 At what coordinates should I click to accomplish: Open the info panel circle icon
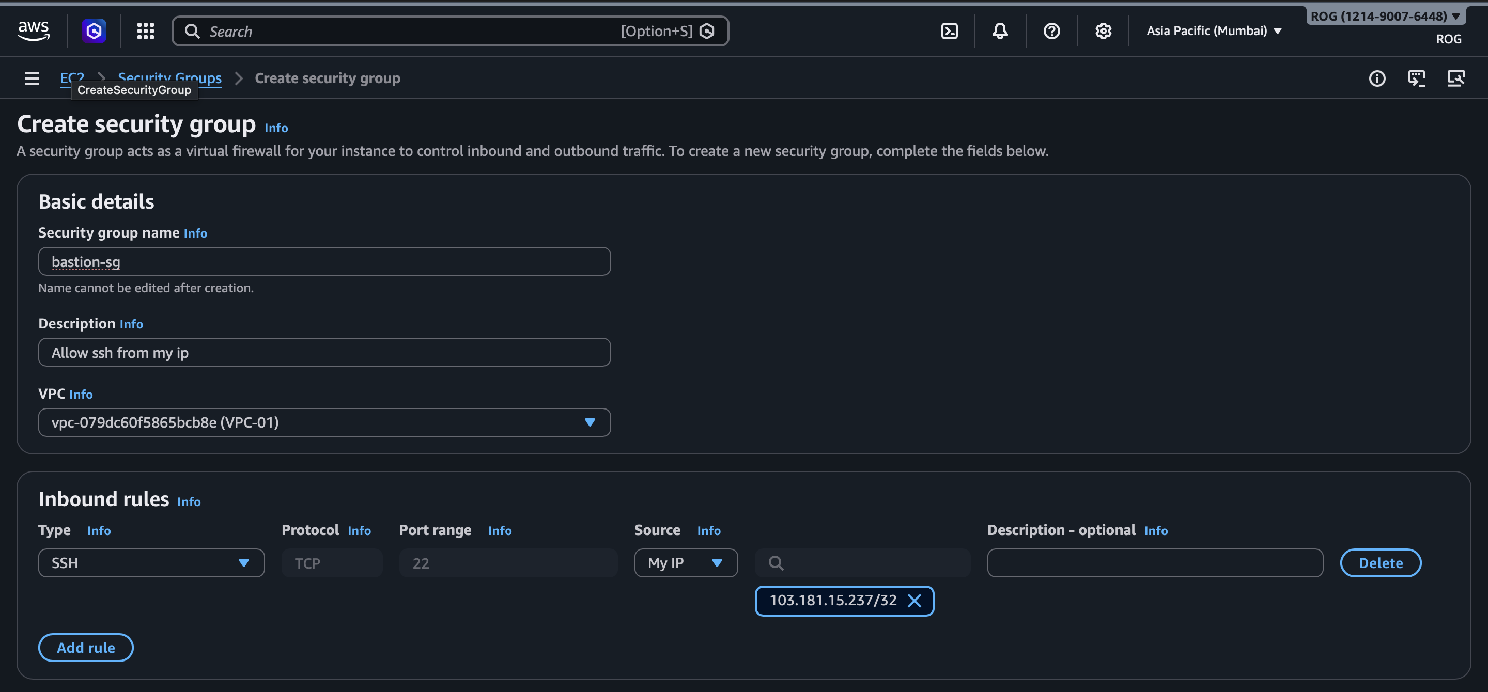(1376, 78)
